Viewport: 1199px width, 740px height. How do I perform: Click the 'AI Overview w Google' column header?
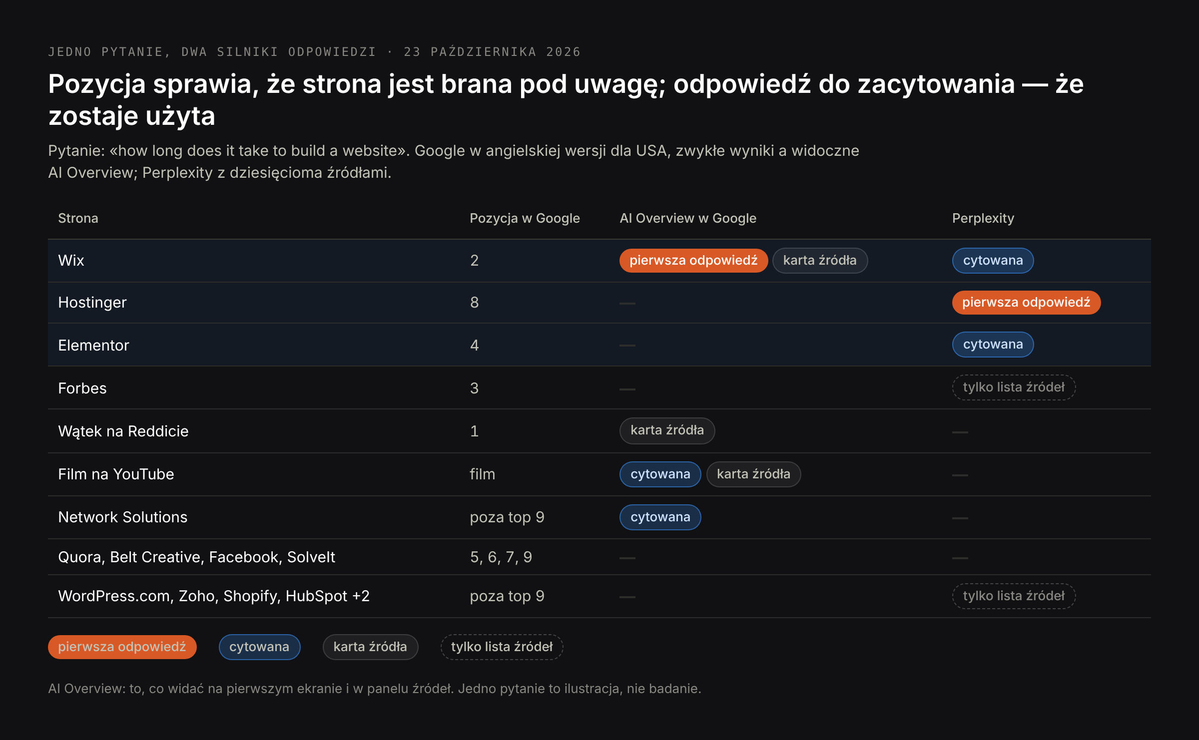pos(688,218)
